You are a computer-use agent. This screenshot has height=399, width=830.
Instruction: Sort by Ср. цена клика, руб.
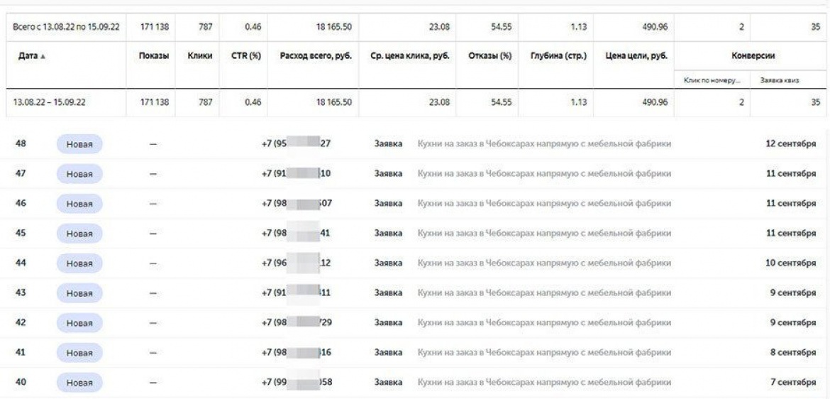[x=407, y=56]
